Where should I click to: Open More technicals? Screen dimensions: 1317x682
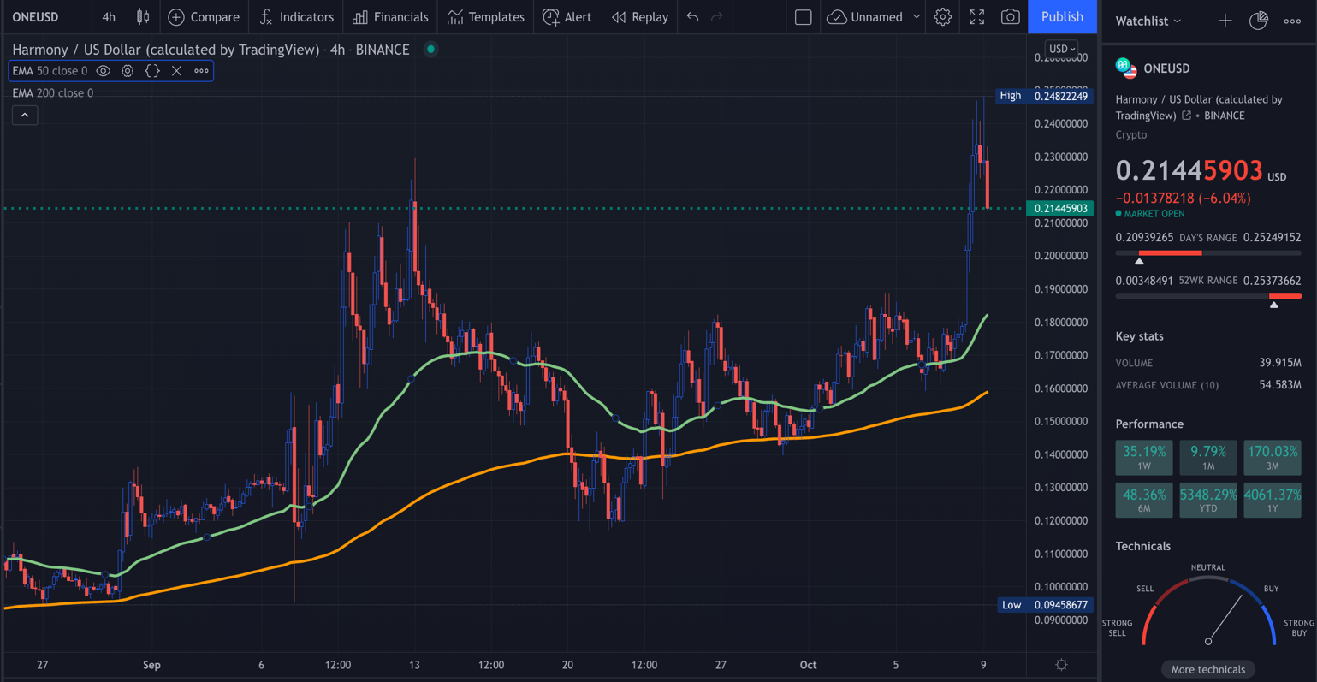[x=1208, y=669]
